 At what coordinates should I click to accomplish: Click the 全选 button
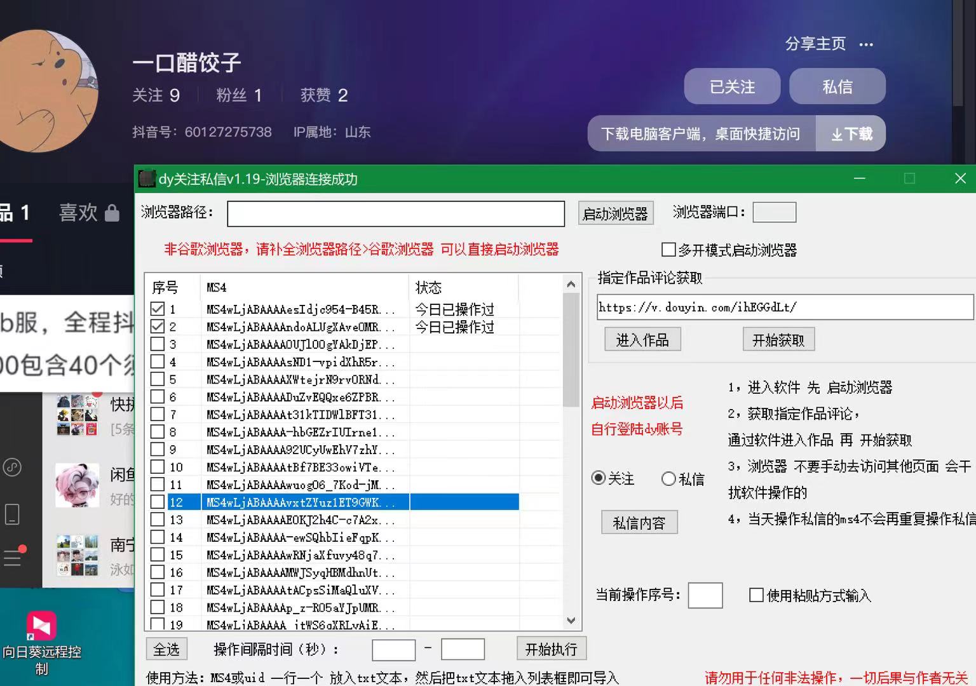(166, 649)
